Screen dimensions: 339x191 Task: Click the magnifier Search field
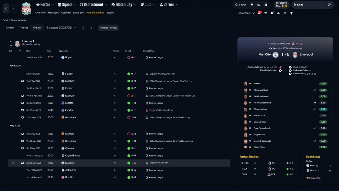(240, 5)
